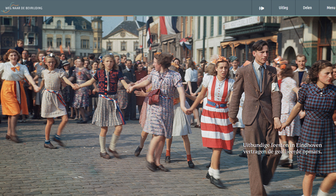Click the Dutch flag hanging above street
Viewport: 336px width, 196px height.
(x=169, y=25)
